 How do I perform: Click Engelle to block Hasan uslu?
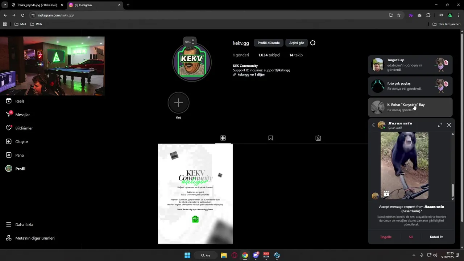[386, 237]
